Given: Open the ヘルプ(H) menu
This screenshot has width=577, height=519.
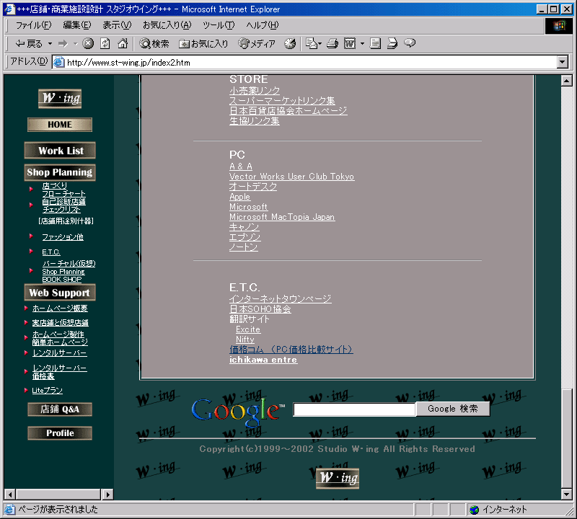Looking at the screenshot, I should 263,25.
